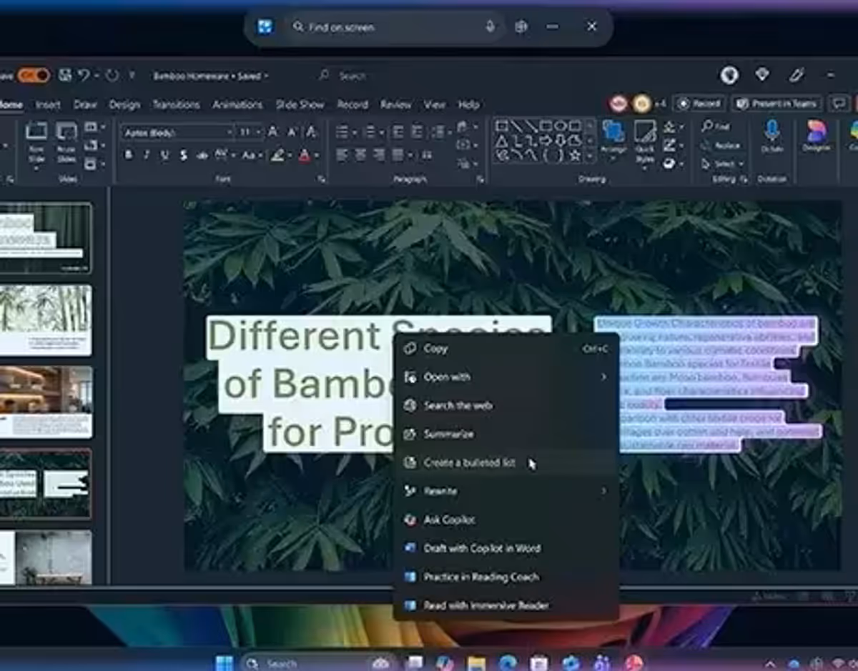858x671 pixels.
Task: Click the text highlight color button
Action: click(x=277, y=155)
